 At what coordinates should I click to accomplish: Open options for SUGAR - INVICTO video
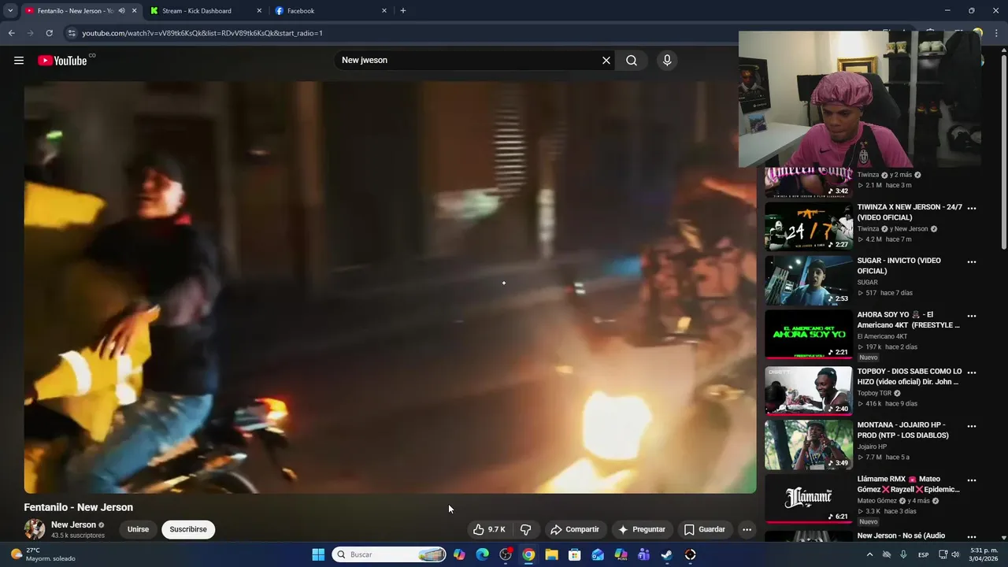click(972, 261)
